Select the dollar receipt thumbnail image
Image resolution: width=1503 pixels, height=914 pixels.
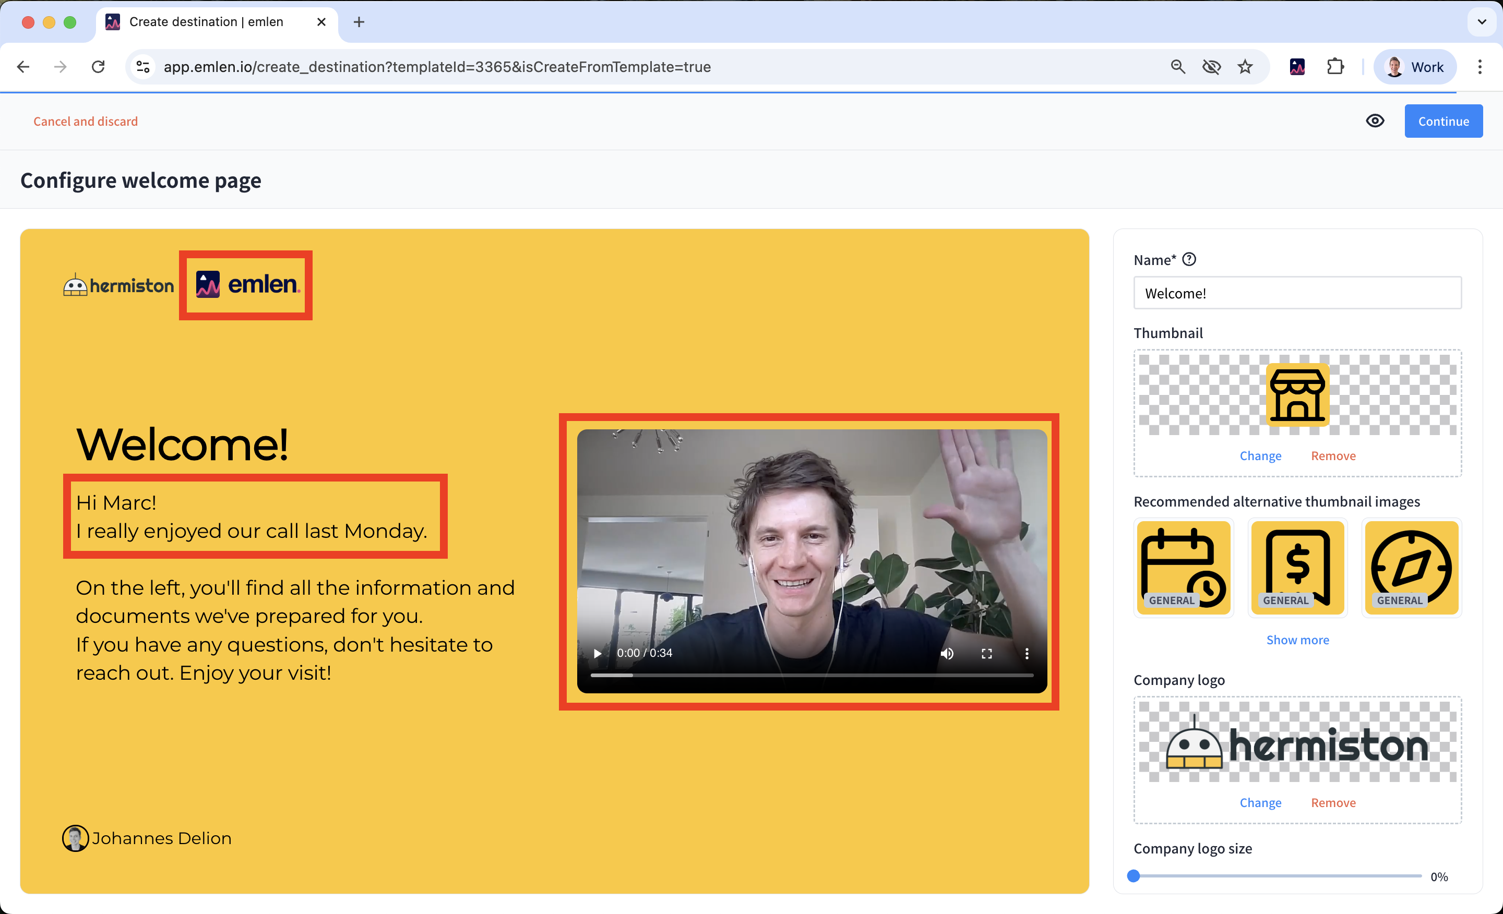[1297, 568]
